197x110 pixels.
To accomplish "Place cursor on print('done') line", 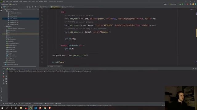I will (59, 62).
